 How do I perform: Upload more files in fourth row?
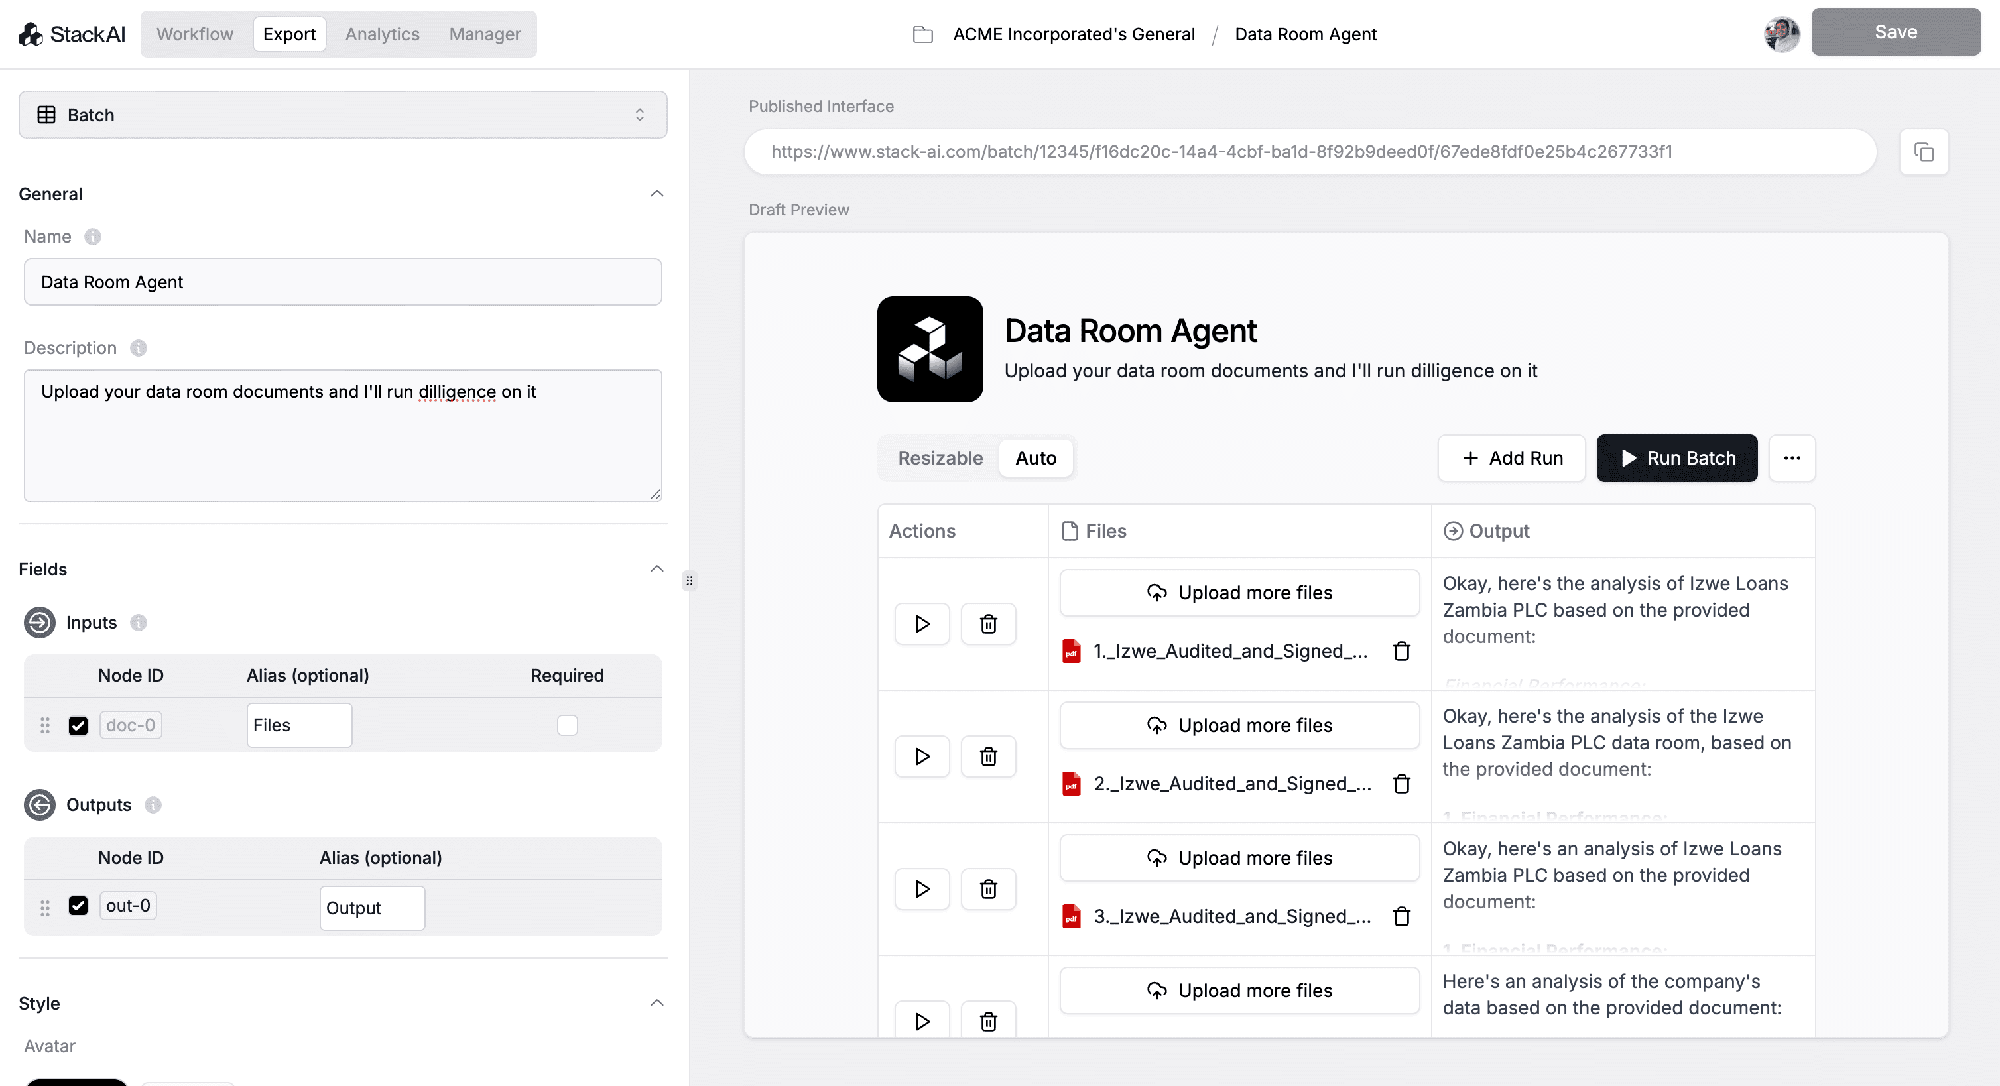point(1239,991)
